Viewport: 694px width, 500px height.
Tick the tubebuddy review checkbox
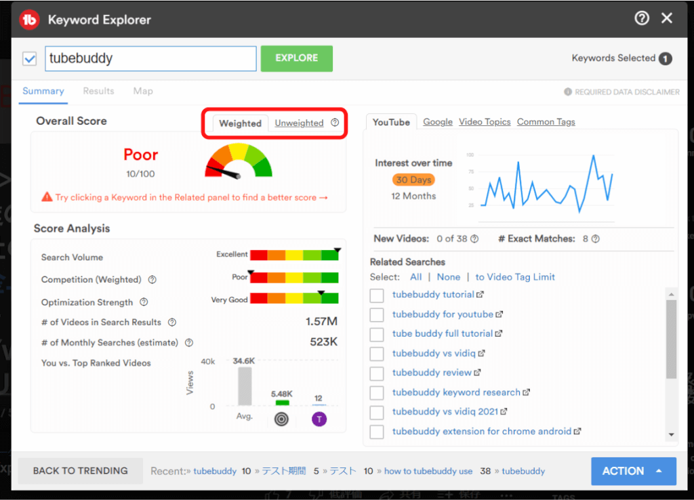coord(377,373)
